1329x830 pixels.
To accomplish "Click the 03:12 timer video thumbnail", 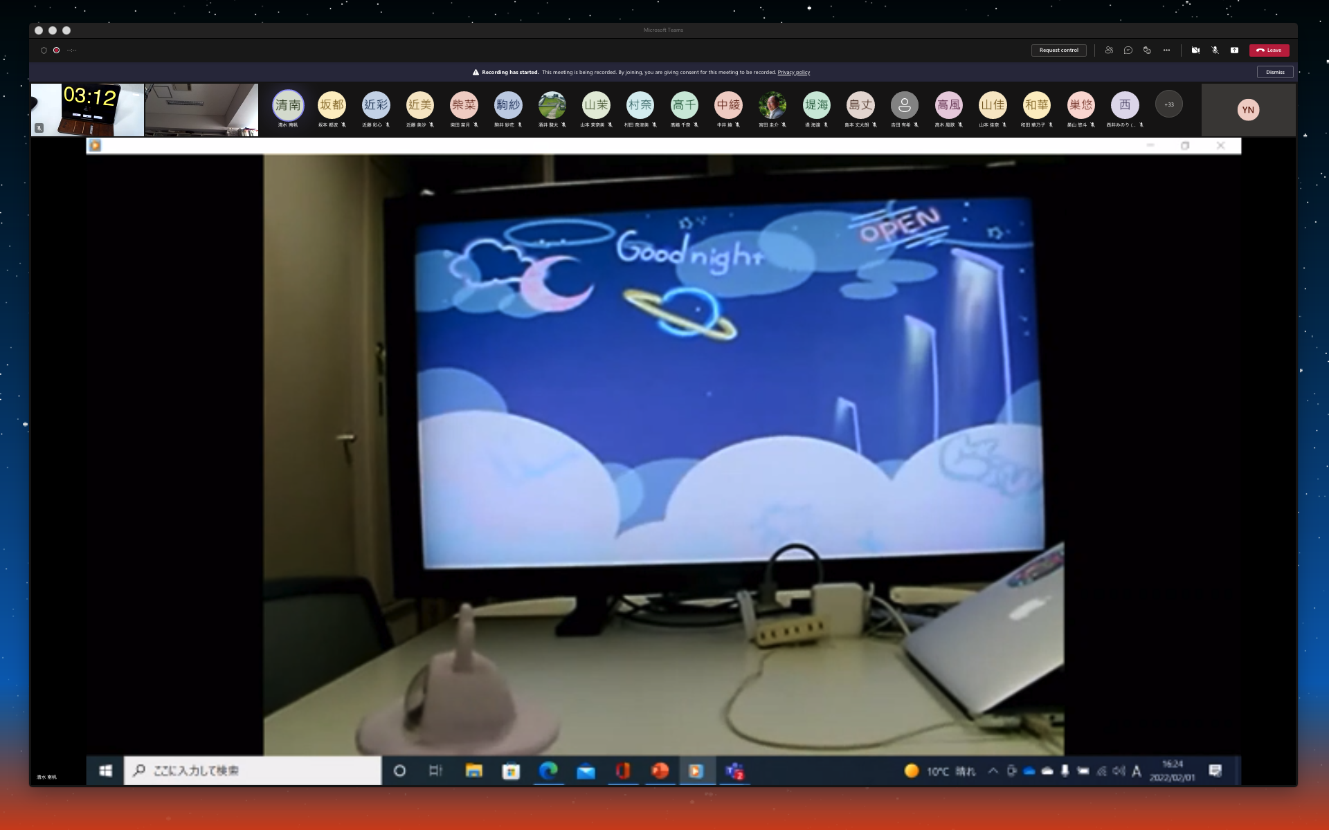I will [87, 109].
